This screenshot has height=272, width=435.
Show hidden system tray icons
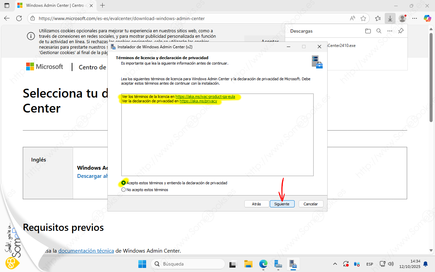(335, 264)
